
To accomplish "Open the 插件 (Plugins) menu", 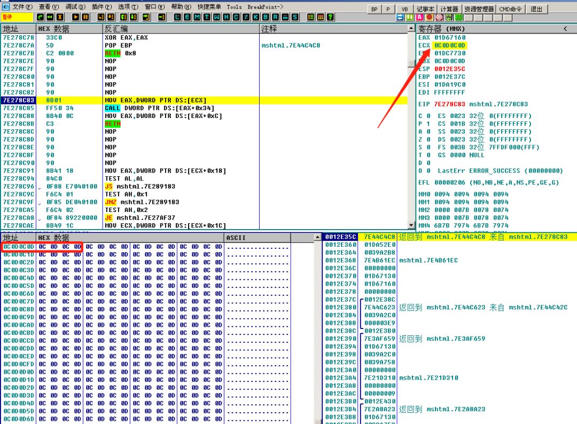I will pos(100,7).
